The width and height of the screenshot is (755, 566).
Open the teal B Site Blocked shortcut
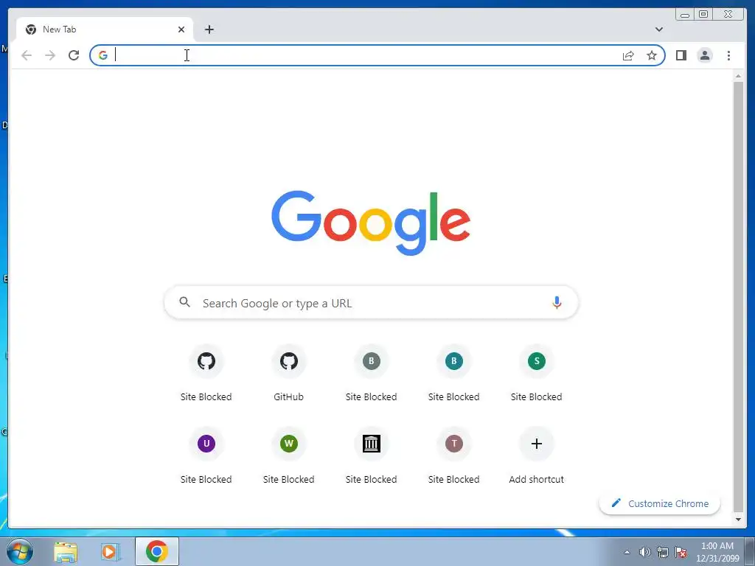click(x=453, y=373)
